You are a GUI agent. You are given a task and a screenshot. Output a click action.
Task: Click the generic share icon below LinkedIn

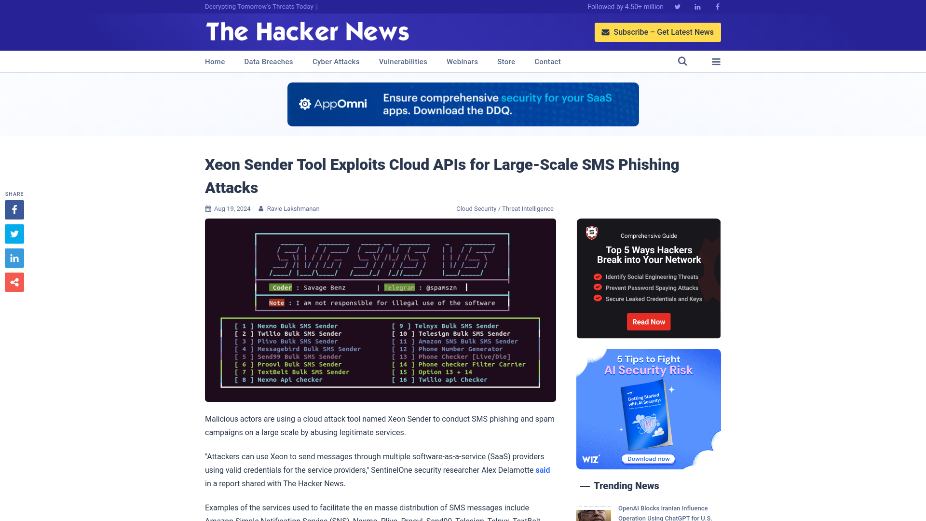coord(14,282)
